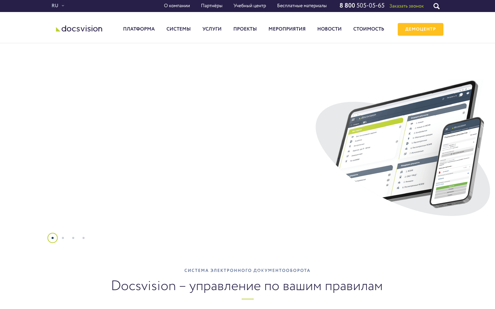The height and width of the screenshot is (309, 495).
Task: Open the RU language dropdown
Action: (x=58, y=6)
